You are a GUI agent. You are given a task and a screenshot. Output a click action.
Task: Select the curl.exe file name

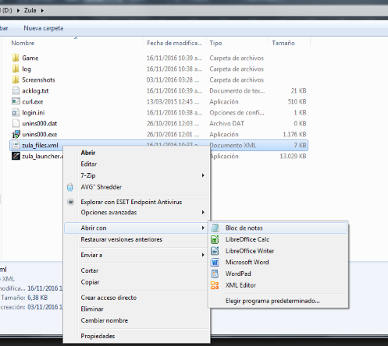click(33, 101)
